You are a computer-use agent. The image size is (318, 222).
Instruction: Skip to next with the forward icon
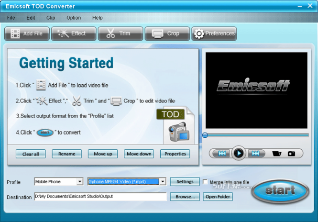[x=255, y=154]
